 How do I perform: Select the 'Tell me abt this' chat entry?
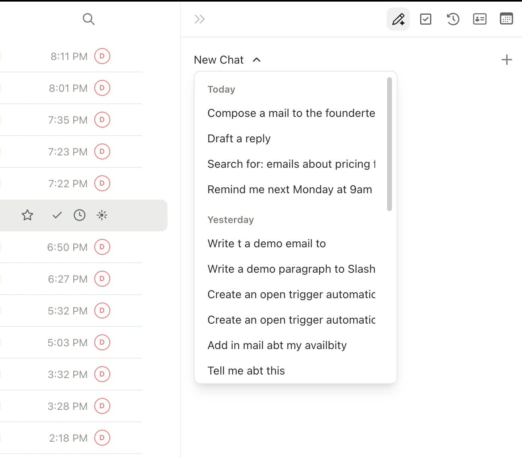pos(246,370)
